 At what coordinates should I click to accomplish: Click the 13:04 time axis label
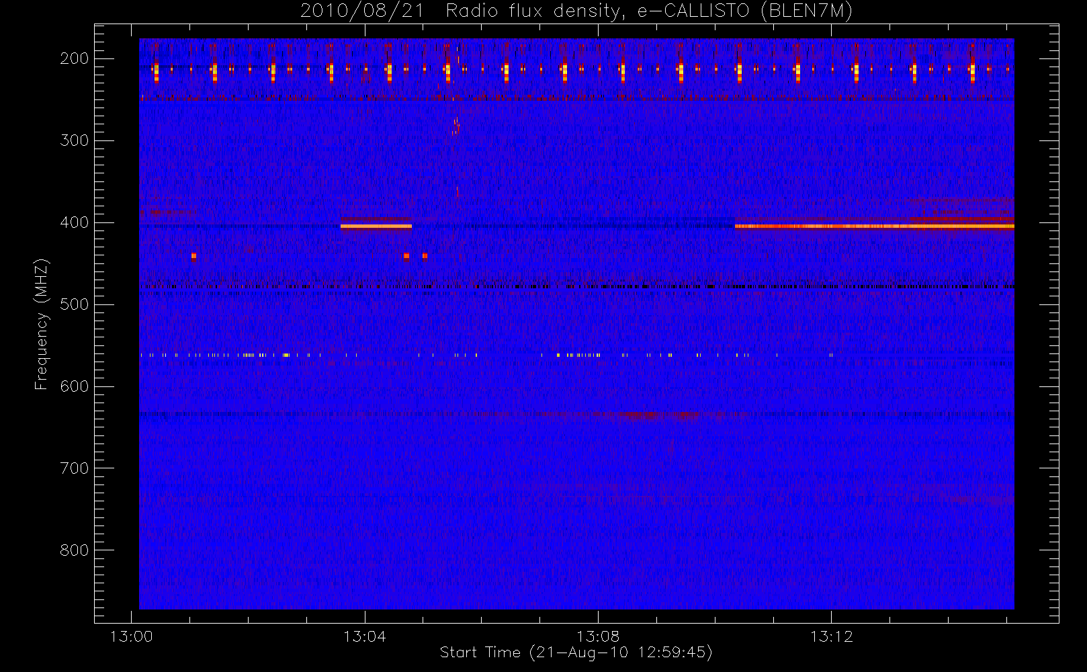coord(365,636)
